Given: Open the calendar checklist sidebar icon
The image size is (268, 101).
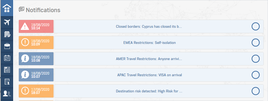Looking at the screenshot, I should pyautogui.click(x=7, y=58).
